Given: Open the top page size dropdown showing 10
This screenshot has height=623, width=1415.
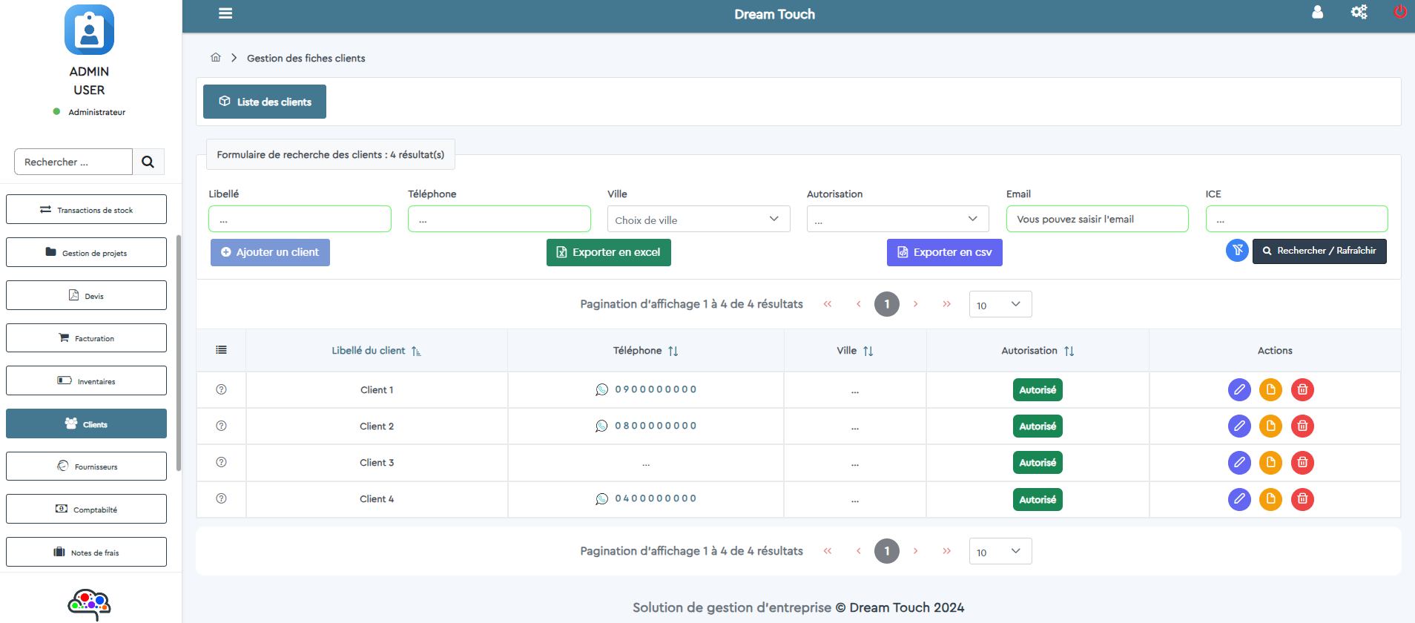Looking at the screenshot, I should (x=1000, y=304).
